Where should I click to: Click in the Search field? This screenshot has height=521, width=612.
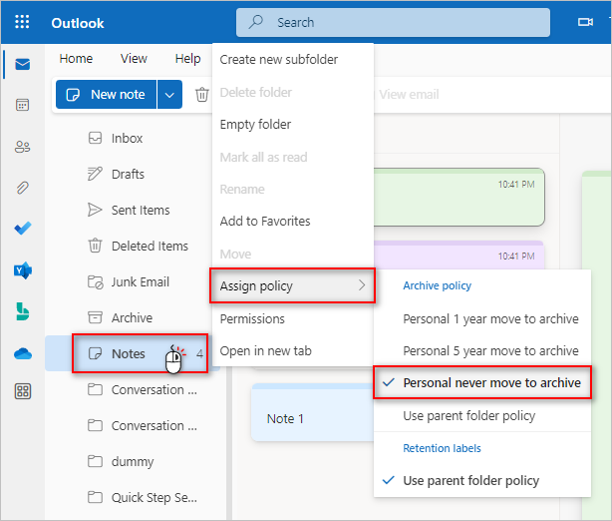pyautogui.click(x=393, y=22)
